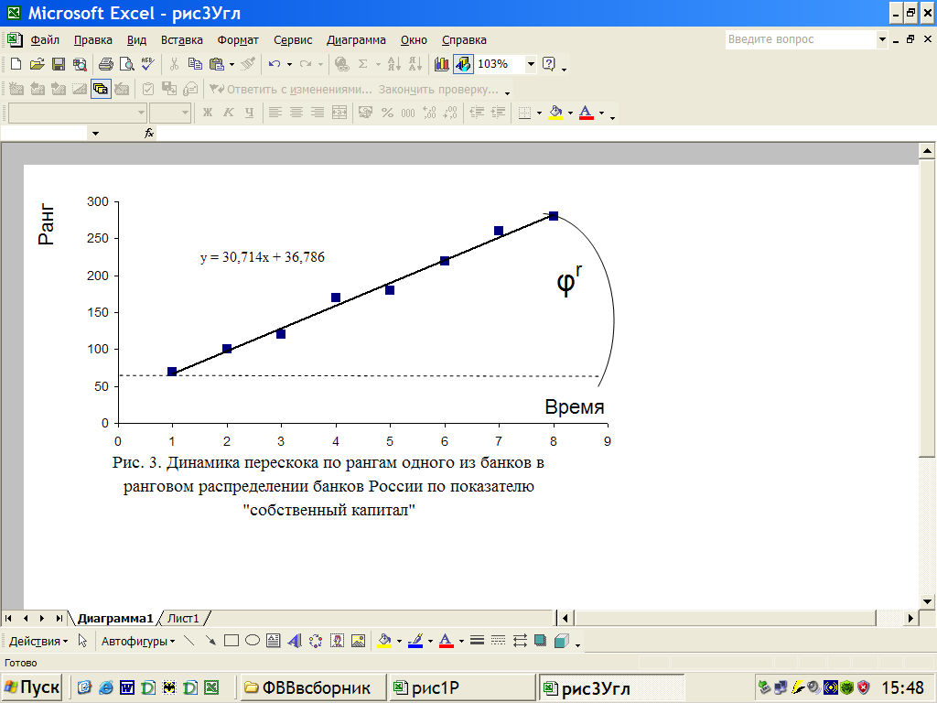Image resolution: width=937 pixels, height=703 pixels.
Task: Switch to the рис1Р taskbar window
Action: pyautogui.click(x=461, y=688)
